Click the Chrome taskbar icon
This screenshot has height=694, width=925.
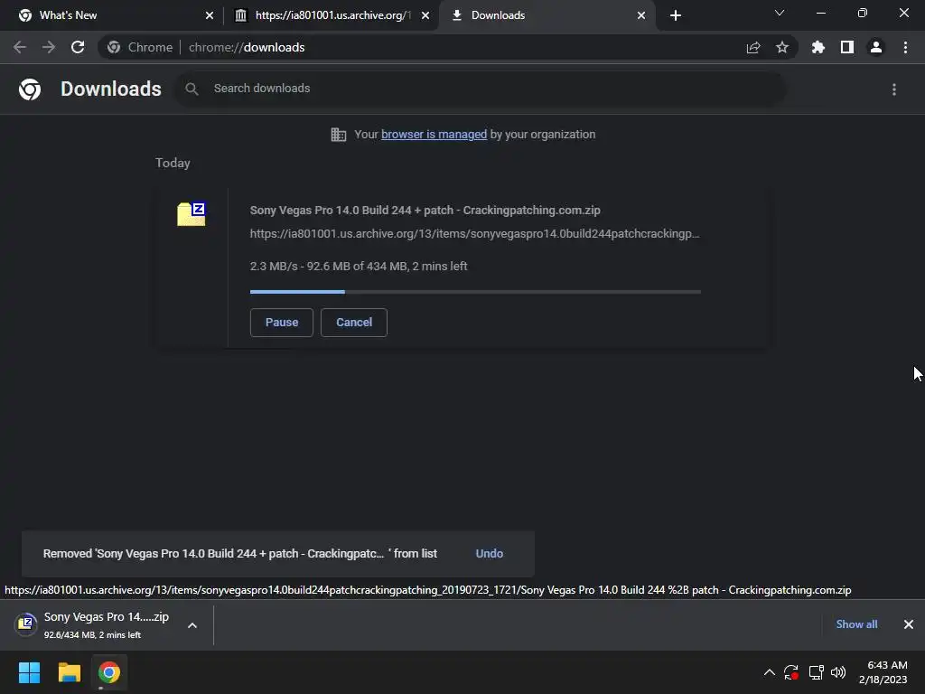point(109,672)
